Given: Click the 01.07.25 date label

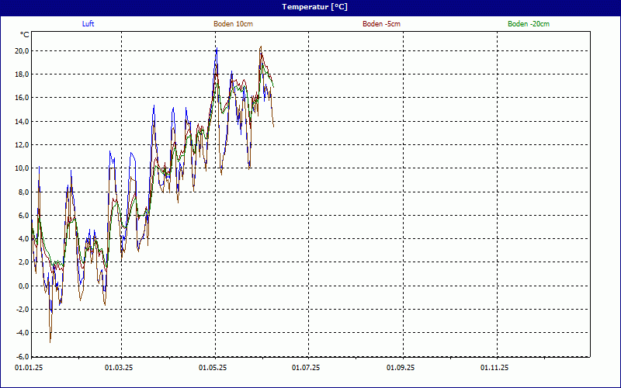Looking at the screenshot, I should pos(306,368).
